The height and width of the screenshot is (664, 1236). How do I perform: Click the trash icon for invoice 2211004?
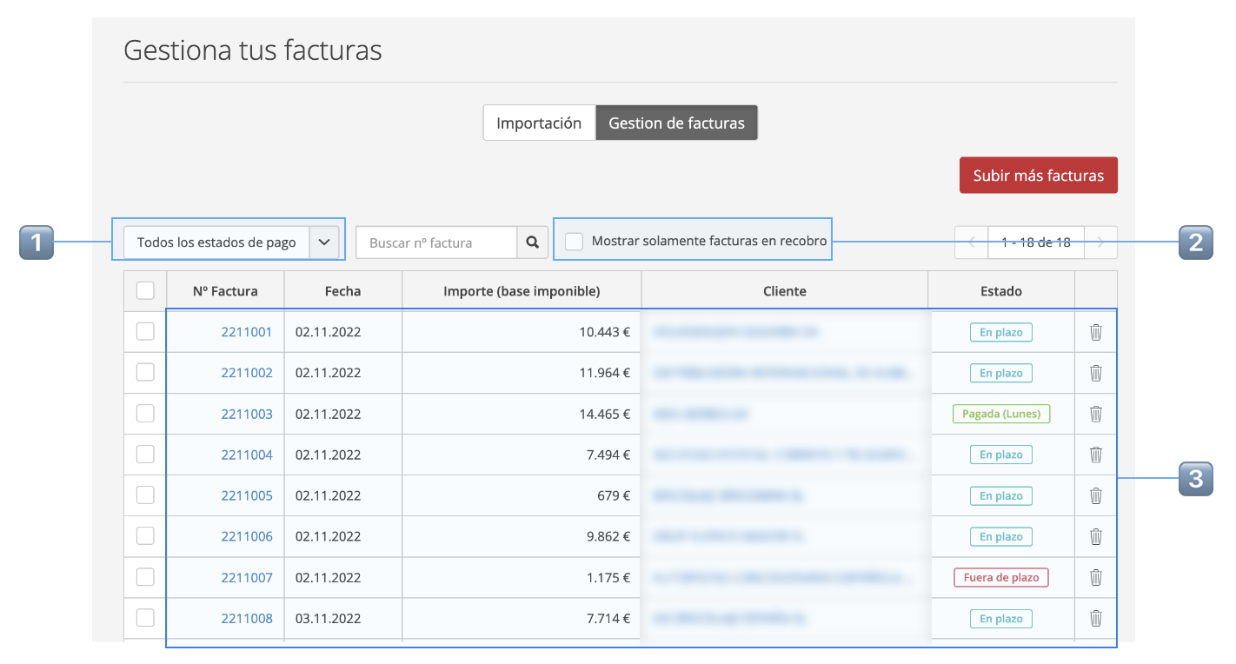coord(1096,455)
